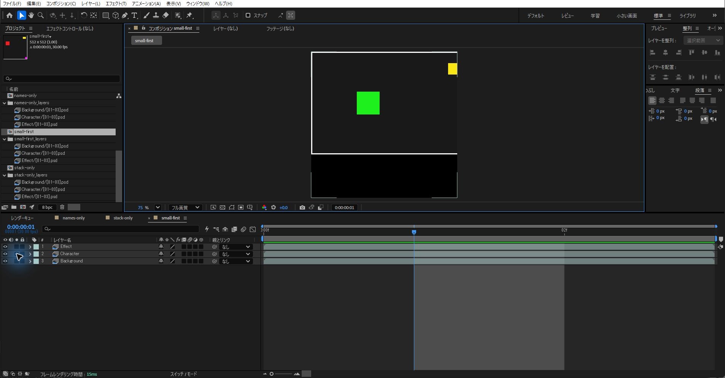725x378 pixels.
Task: Switch to the names-only timeline tab
Action: (x=74, y=218)
